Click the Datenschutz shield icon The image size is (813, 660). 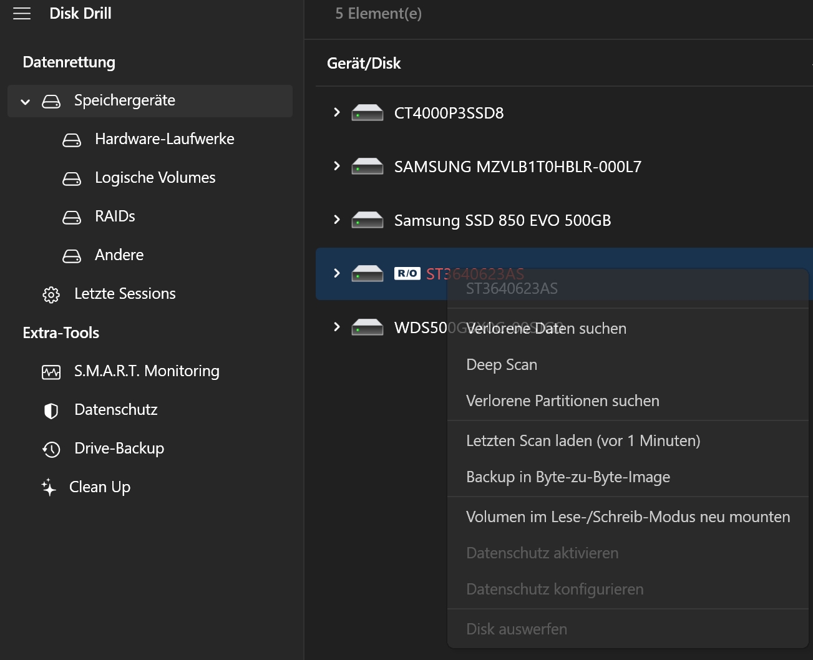tap(51, 410)
